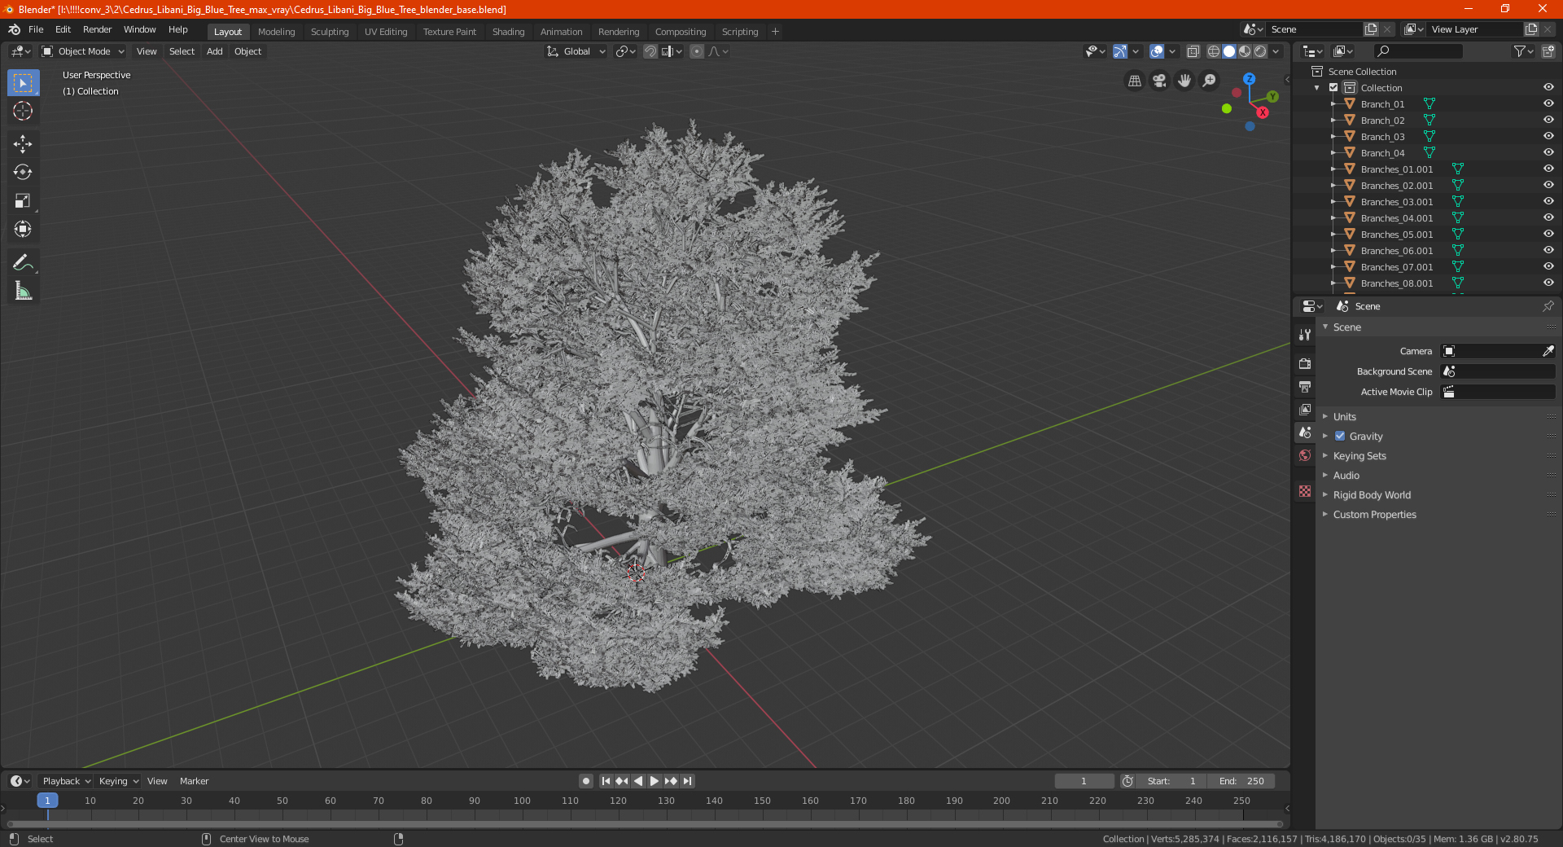Pick camera object with eyedropper icon
The image size is (1563, 847).
coord(1548,351)
